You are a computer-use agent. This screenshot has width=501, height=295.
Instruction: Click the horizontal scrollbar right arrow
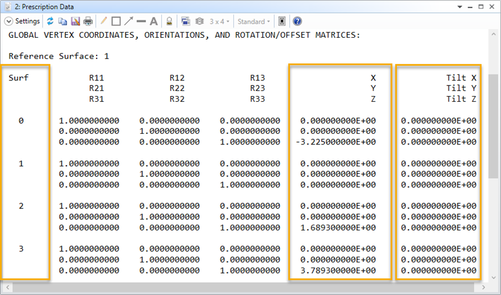coord(484,287)
